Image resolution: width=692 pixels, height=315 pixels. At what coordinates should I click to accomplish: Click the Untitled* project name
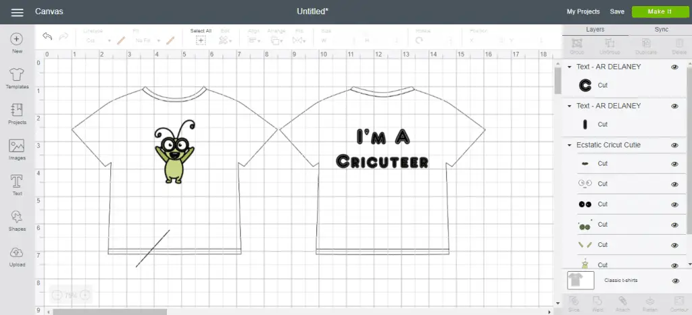pos(312,11)
